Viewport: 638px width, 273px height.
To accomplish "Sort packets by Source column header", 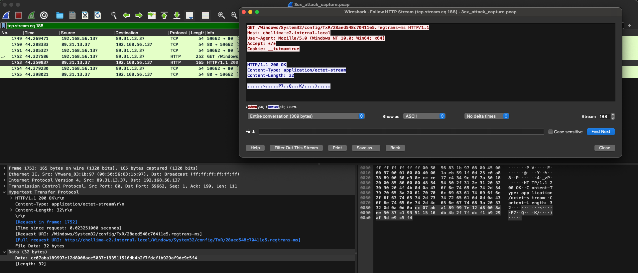I will pos(86,33).
